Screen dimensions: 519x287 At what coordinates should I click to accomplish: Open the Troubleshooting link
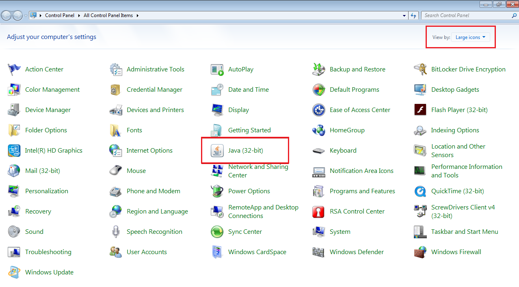pyautogui.click(x=48, y=252)
